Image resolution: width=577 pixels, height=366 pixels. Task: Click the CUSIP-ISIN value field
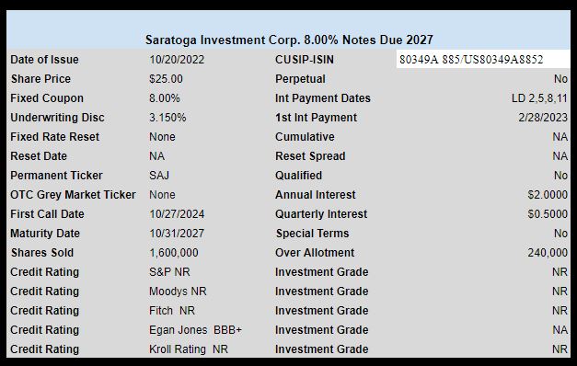483,59
